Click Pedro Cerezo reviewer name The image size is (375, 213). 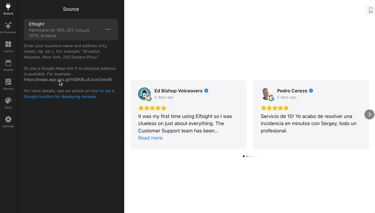pos(292,91)
